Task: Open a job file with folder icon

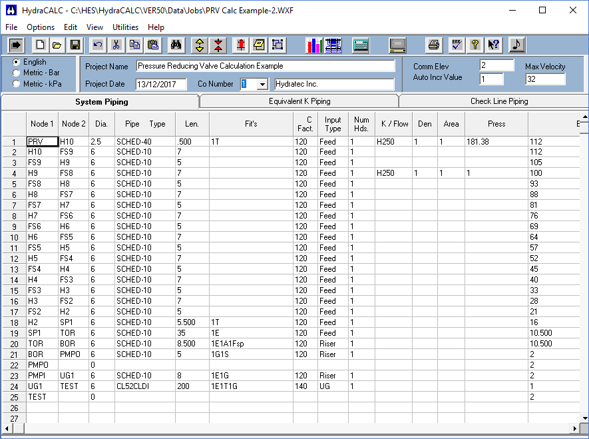Action: [x=57, y=45]
